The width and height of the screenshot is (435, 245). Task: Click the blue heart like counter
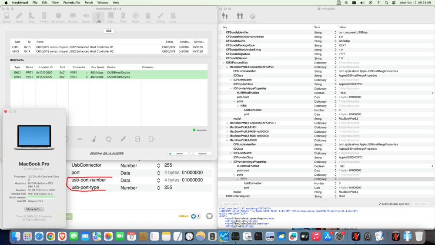[x=196, y=216]
